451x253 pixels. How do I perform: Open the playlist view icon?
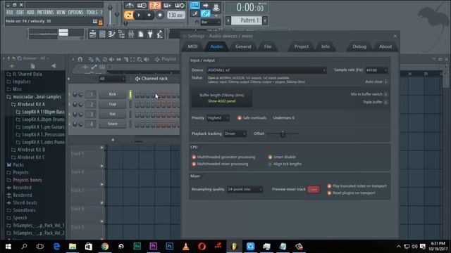click(x=92, y=34)
